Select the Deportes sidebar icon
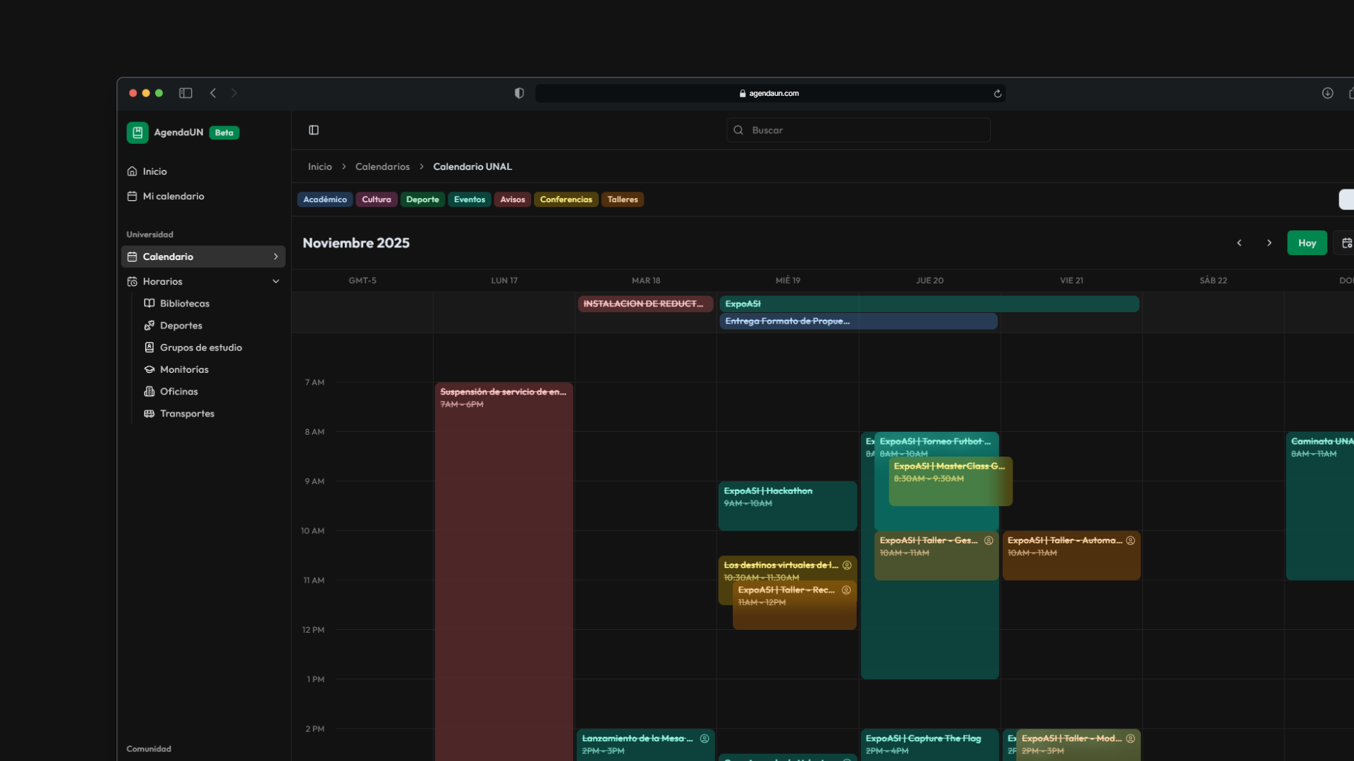This screenshot has height=761, width=1354. 150,326
